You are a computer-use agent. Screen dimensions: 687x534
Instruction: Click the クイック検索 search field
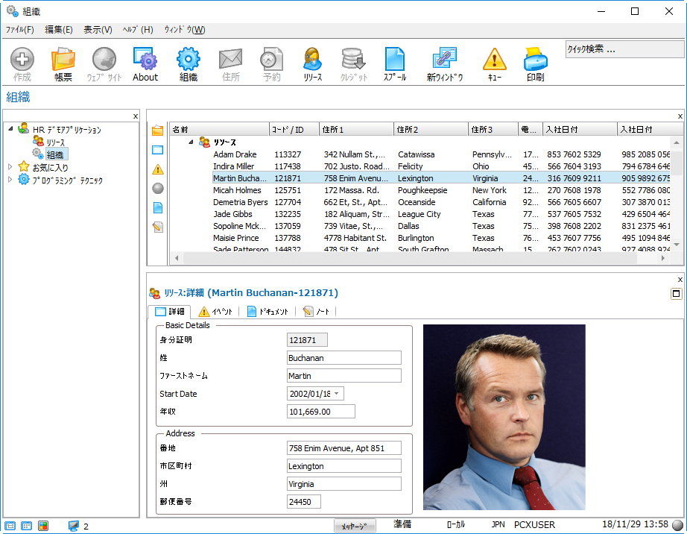coord(624,49)
